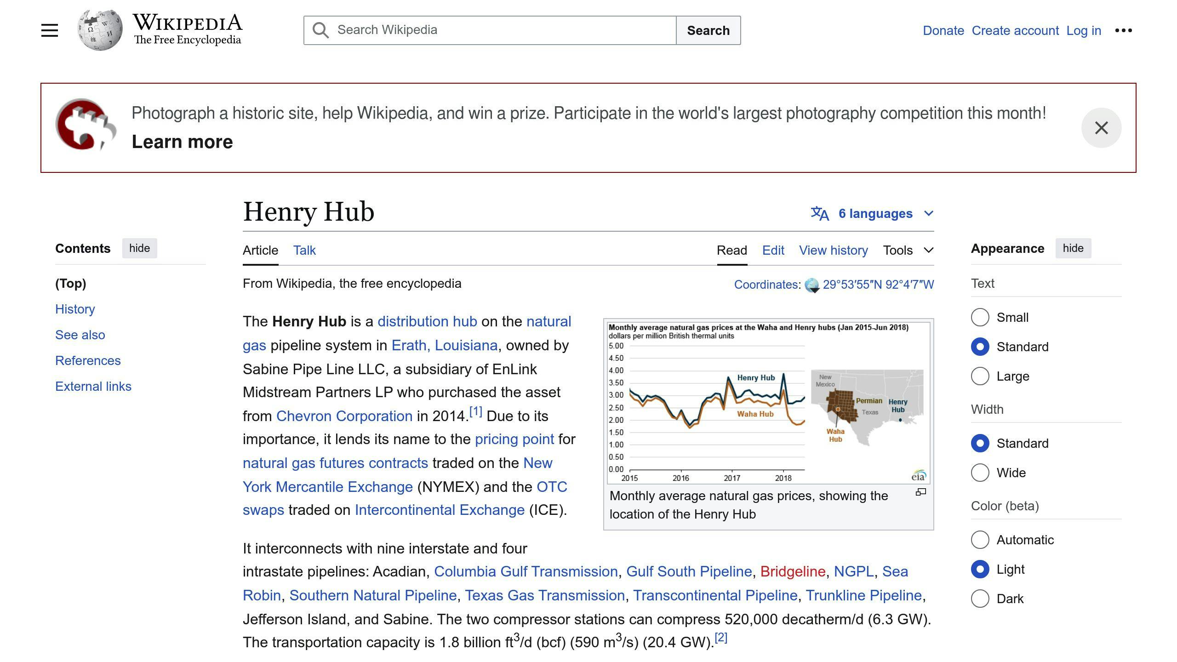Open Columbia Gulf Transmission link
The width and height of the screenshot is (1177, 662).
point(526,571)
